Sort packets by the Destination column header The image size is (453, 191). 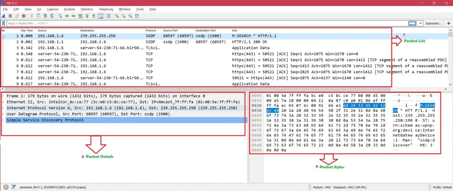[x=87, y=30]
